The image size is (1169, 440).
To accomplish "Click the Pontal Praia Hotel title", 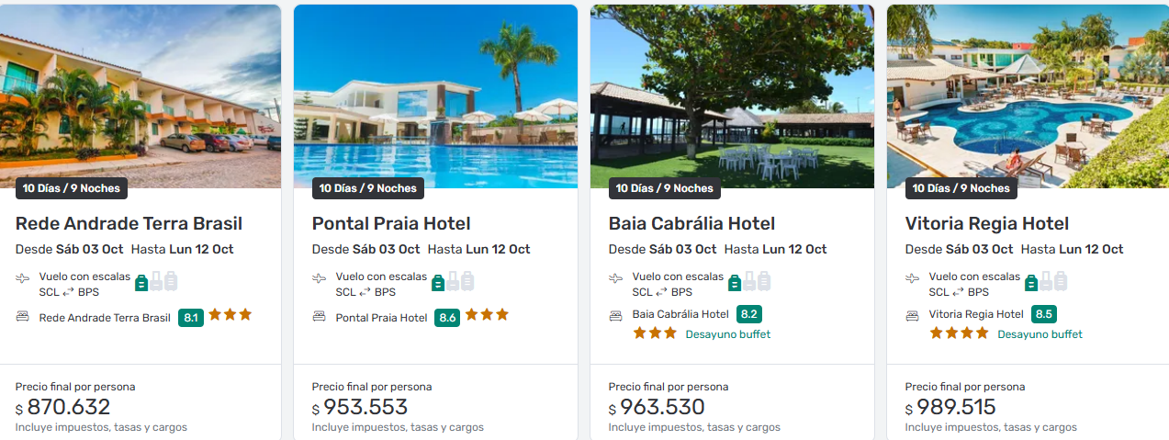I will click(x=391, y=223).
